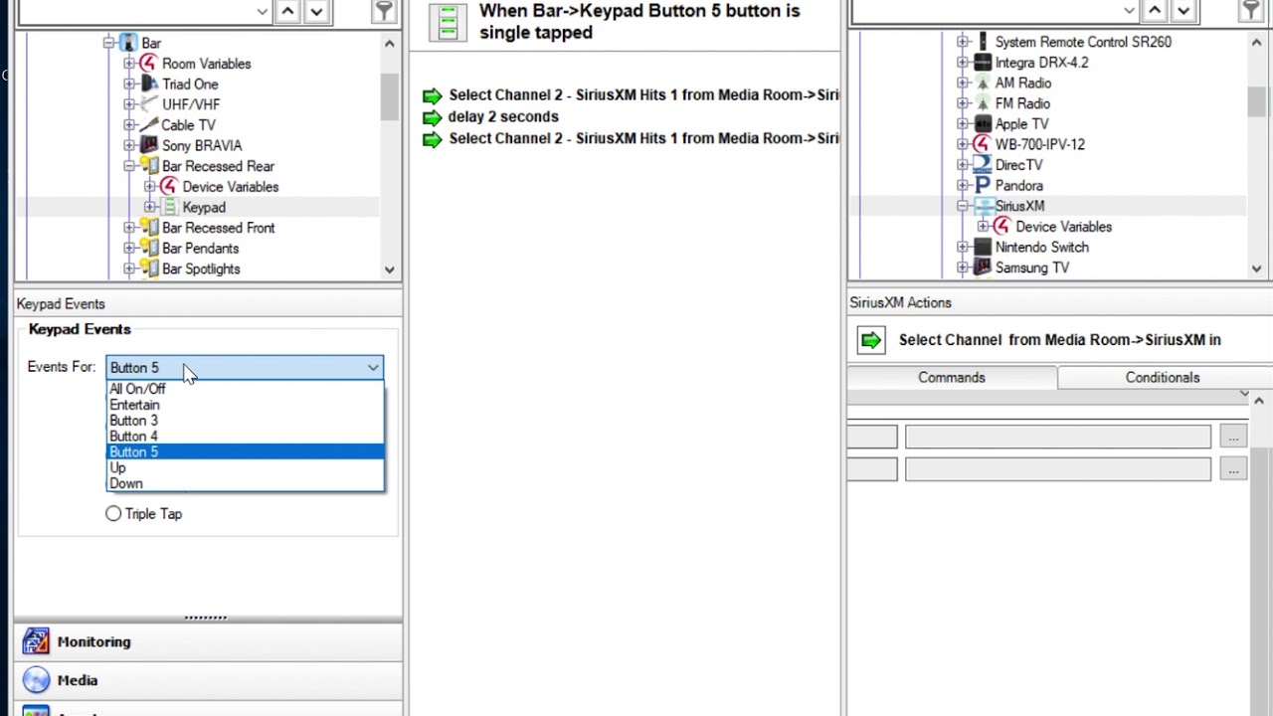Click the AM Radio antenna icon

[x=983, y=84]
